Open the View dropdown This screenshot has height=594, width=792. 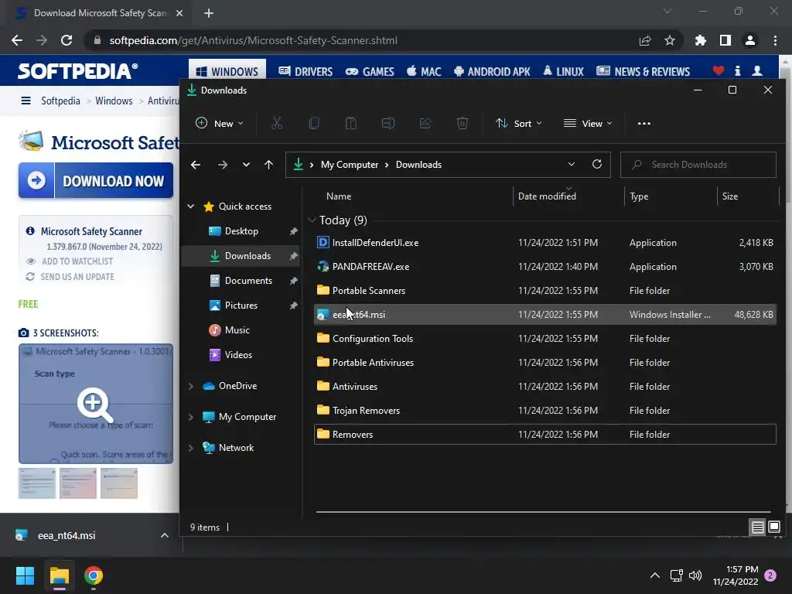point(588,123)
